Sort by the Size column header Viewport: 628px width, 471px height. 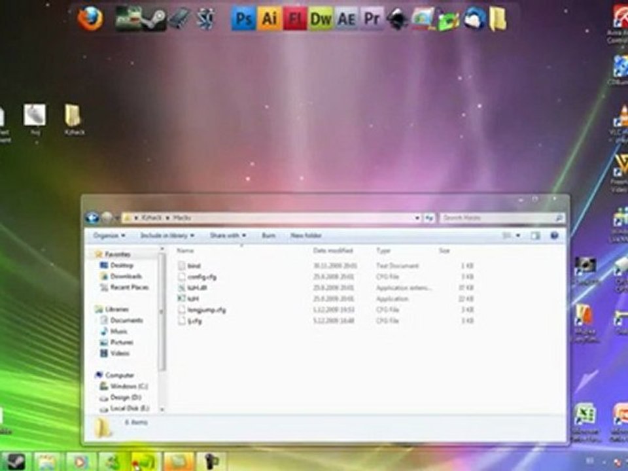click(x=444, y=251)
